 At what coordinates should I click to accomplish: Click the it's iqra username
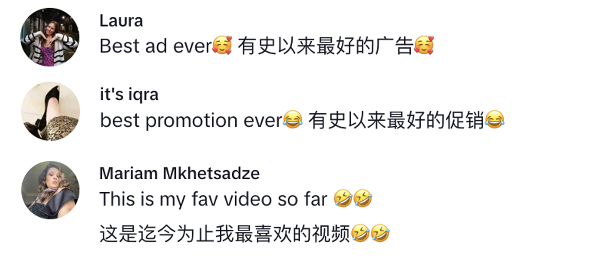coord(129,95)
